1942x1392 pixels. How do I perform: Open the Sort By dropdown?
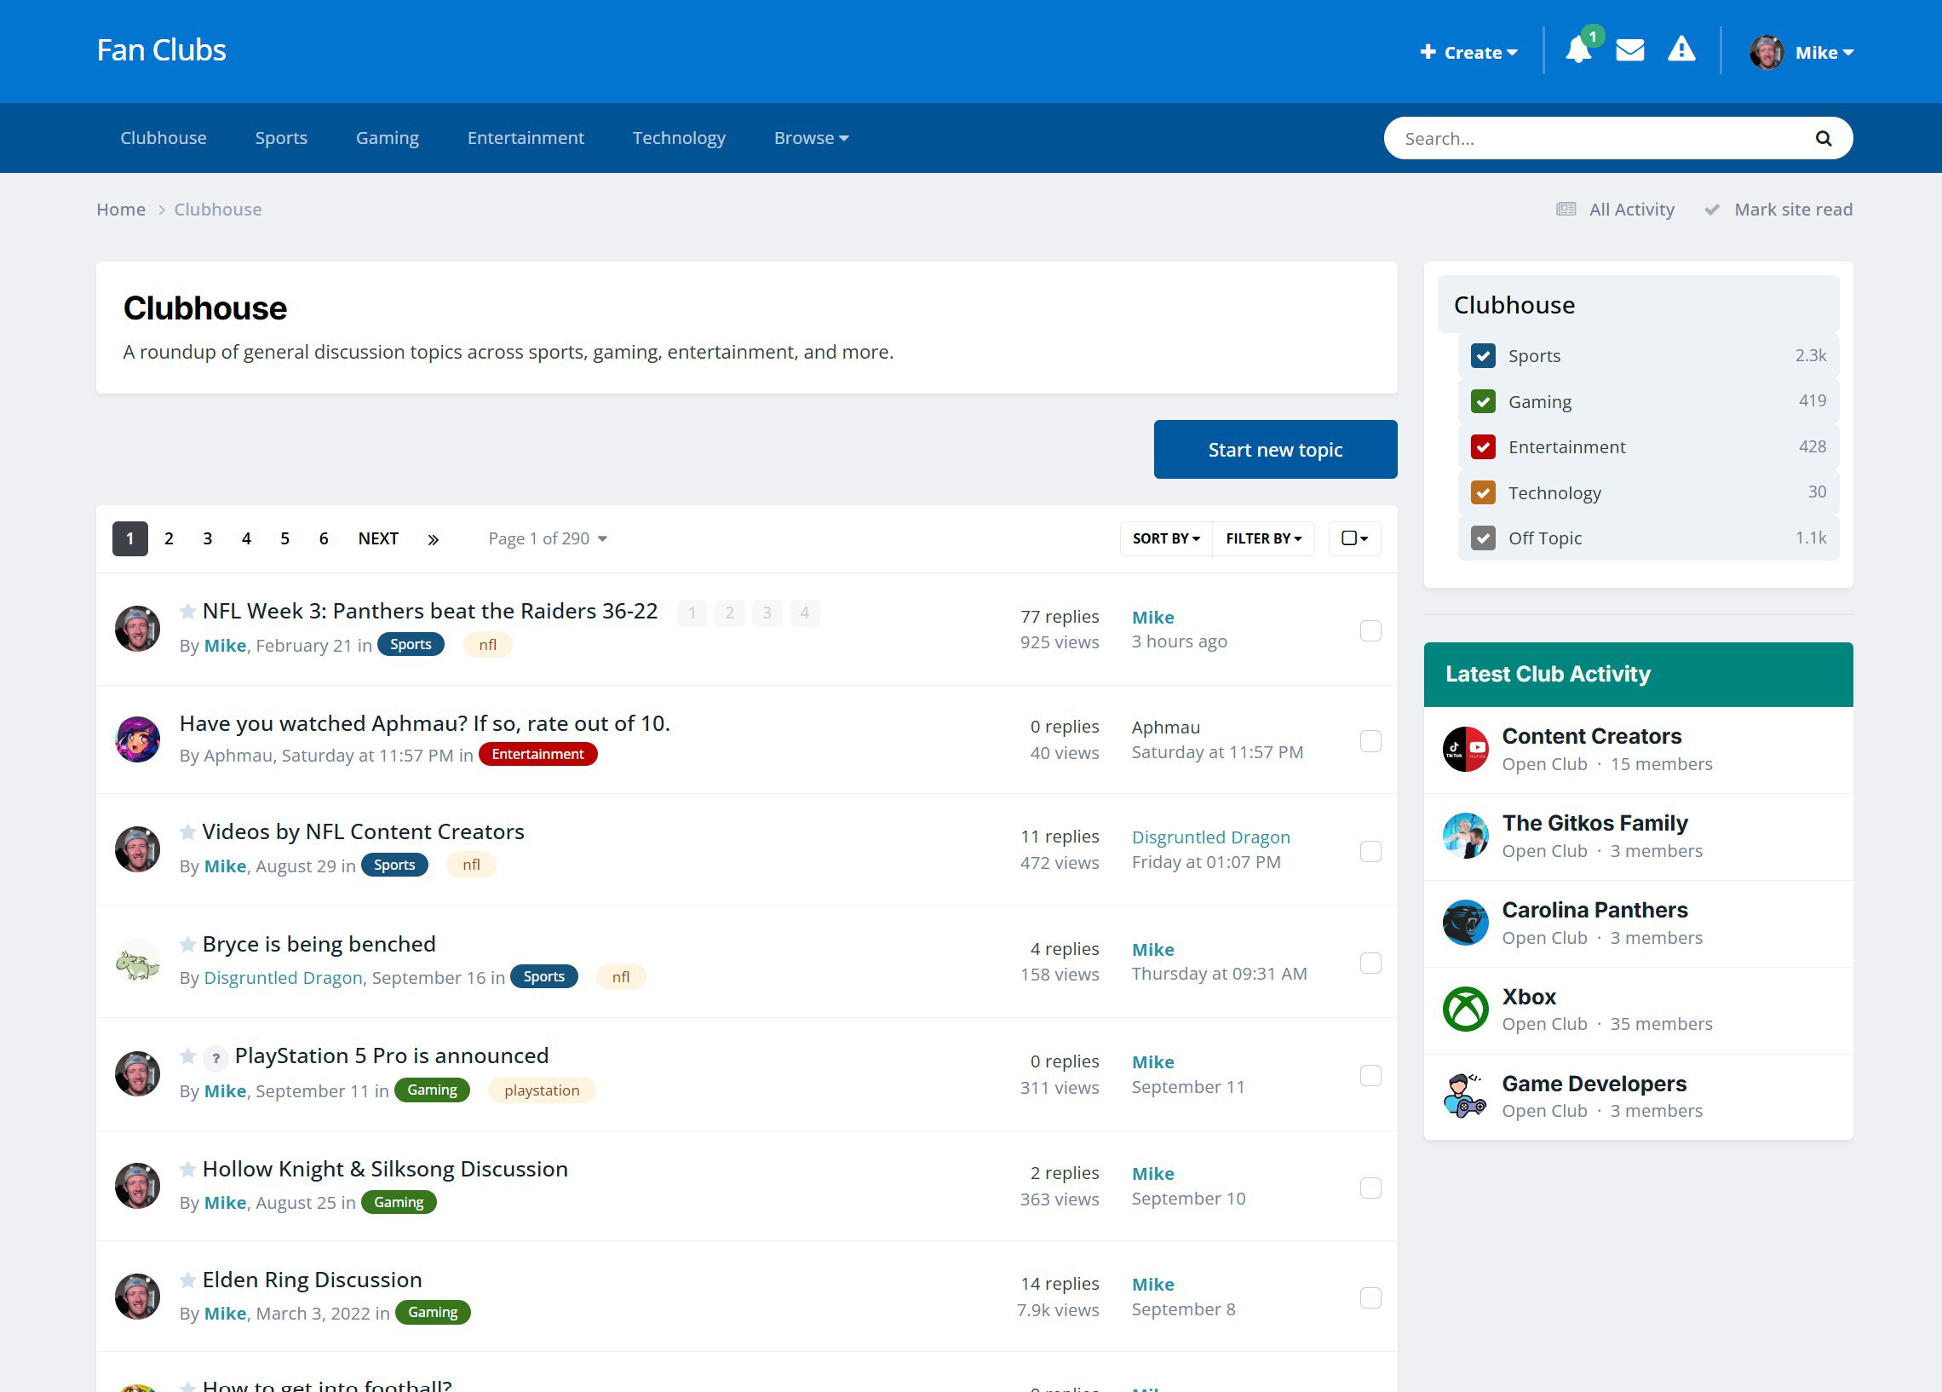(x=1165, y=538)
